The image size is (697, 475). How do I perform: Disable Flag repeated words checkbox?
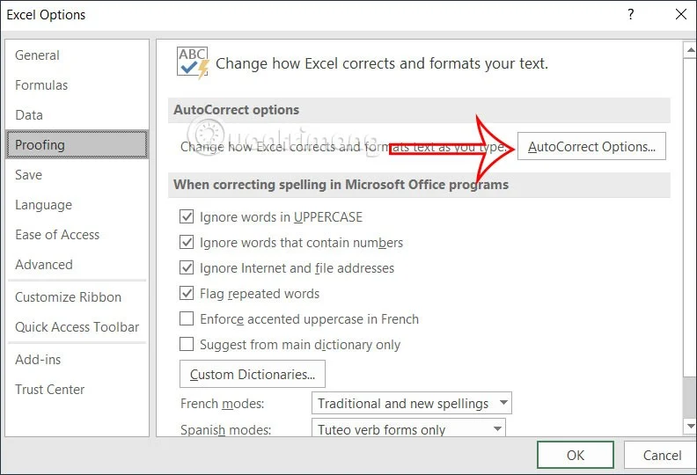[x=187, y=293]
